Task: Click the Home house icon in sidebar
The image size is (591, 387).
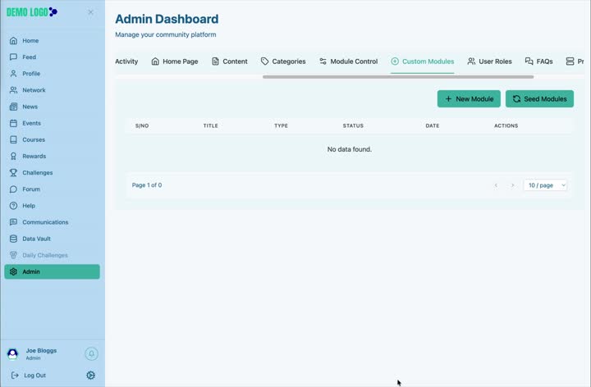Action: [x=13, y=41]
